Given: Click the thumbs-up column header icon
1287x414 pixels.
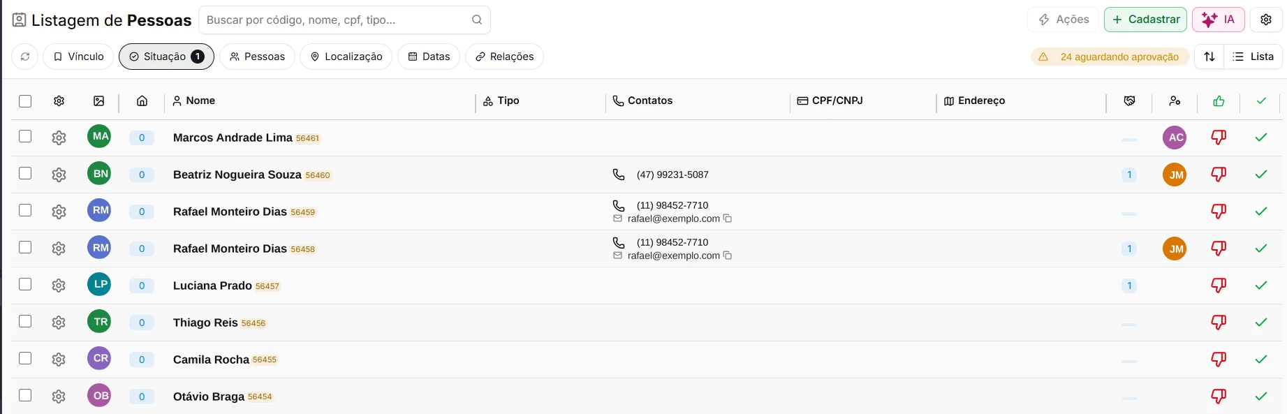Looking at the screenshot, I should tap(1219, 101).
